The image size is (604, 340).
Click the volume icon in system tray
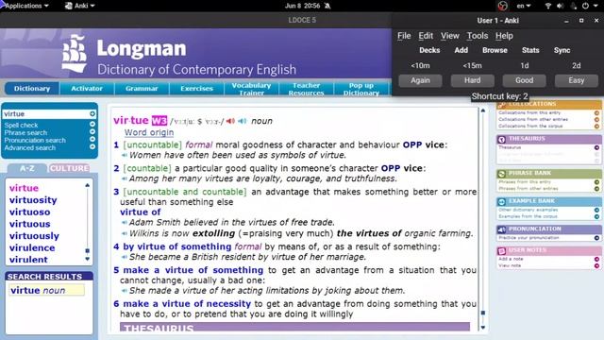coord(560,6)
